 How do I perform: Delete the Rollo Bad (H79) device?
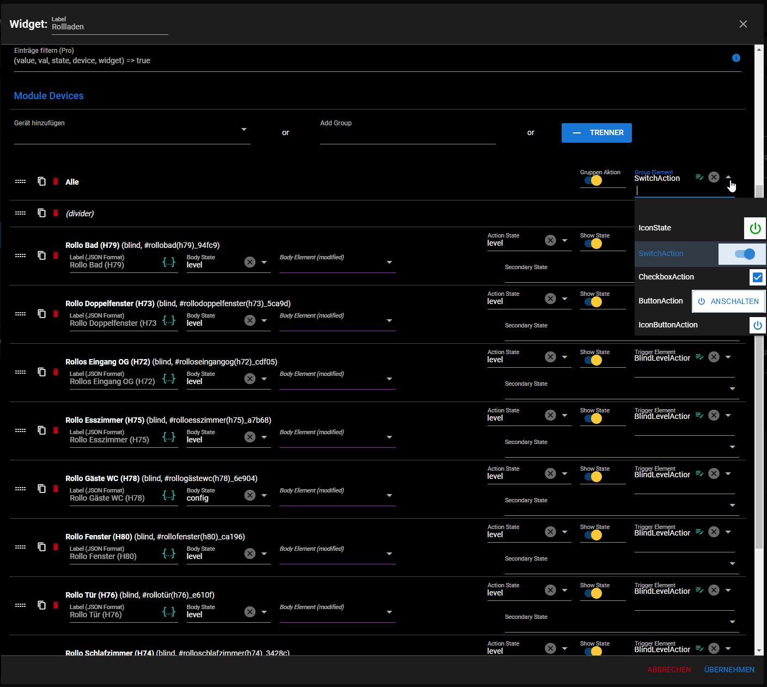point(56,255)
